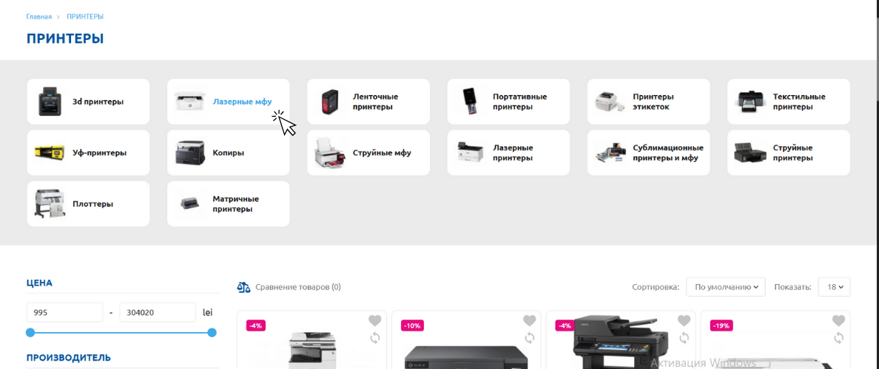Select the Ленточные принтеры icon

click(330, 102)
